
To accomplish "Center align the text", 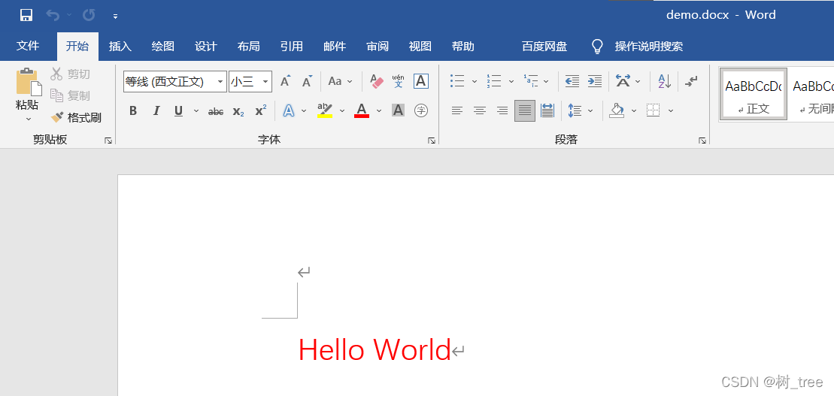I will (x=480, y=110).
